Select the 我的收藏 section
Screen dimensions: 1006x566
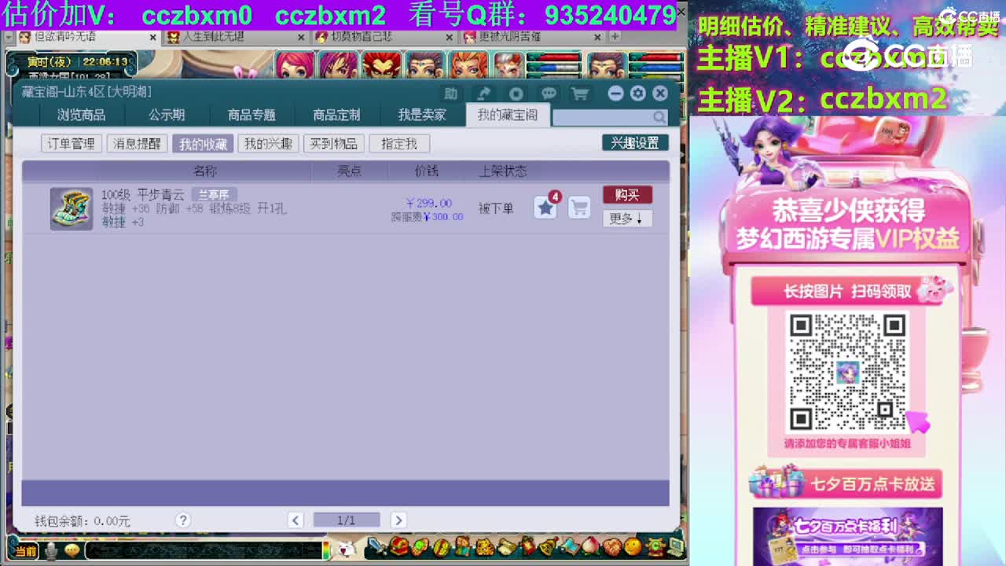[203, 144]
